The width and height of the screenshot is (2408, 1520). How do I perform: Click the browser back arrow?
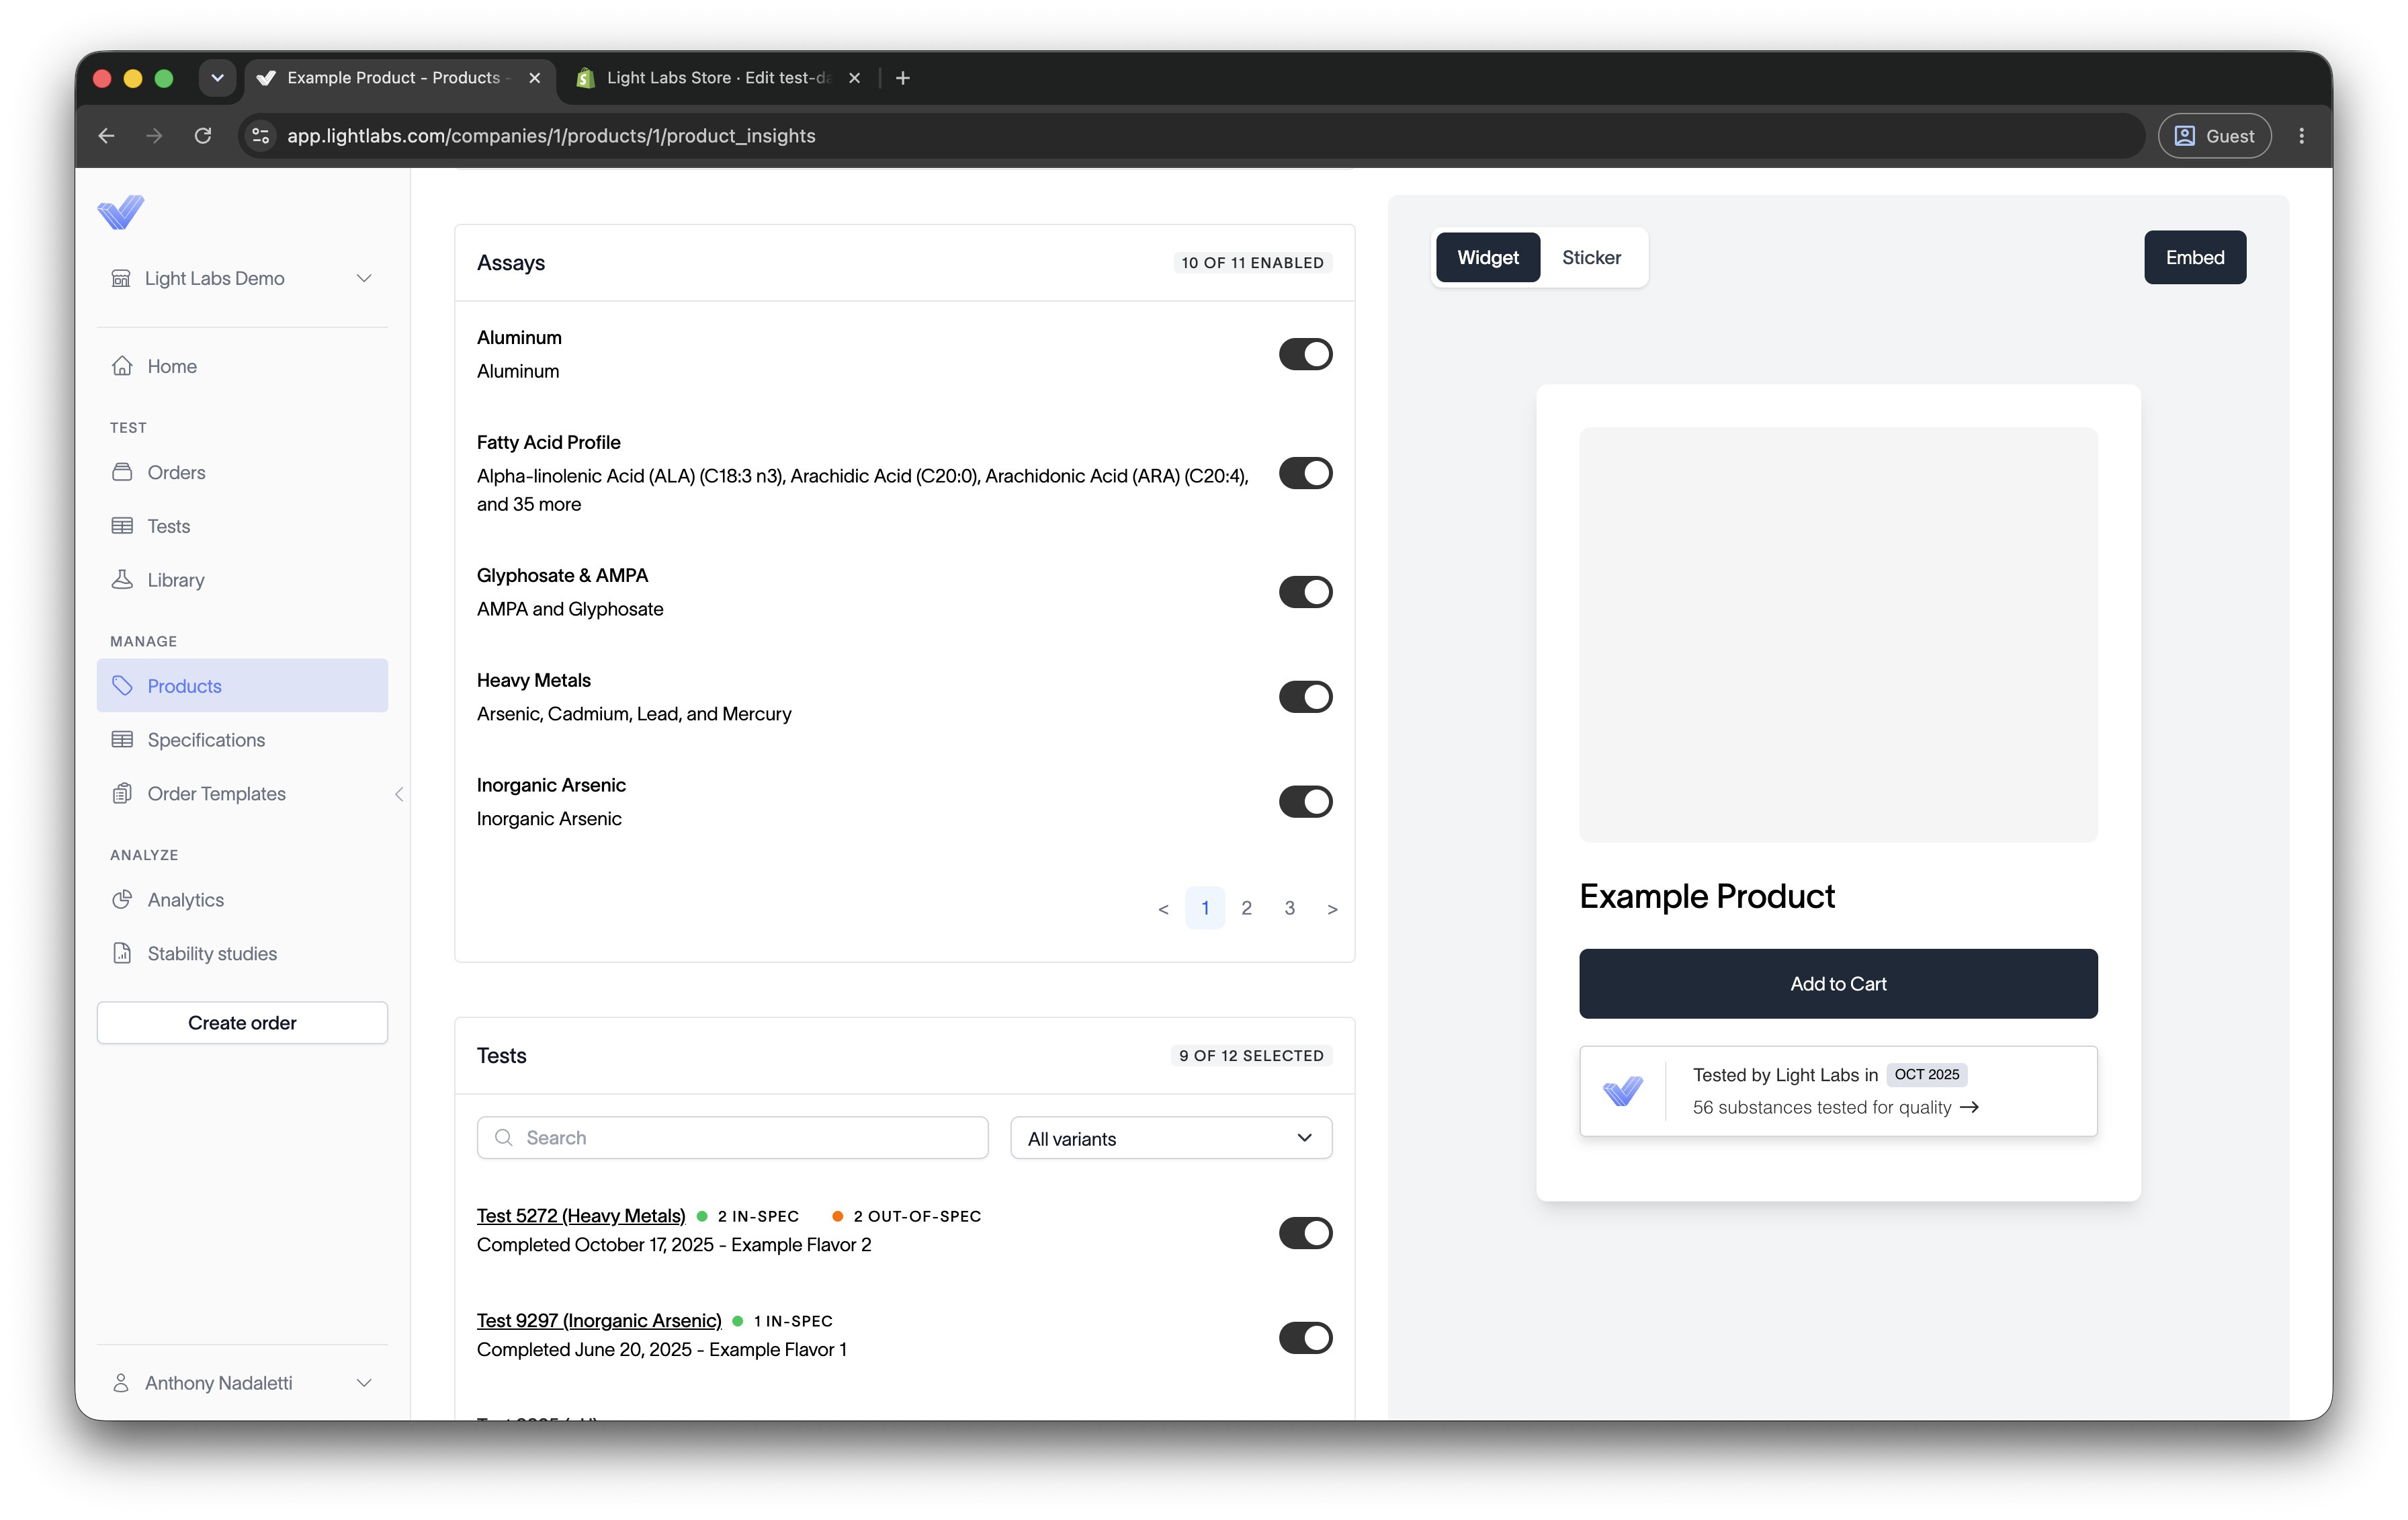[107, 136]
